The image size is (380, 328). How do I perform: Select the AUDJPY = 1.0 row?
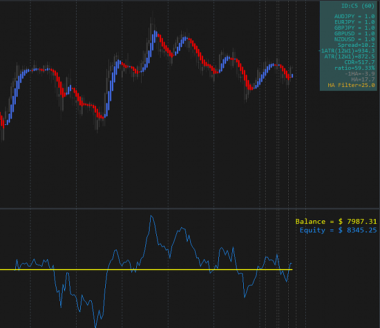[354, 16]
